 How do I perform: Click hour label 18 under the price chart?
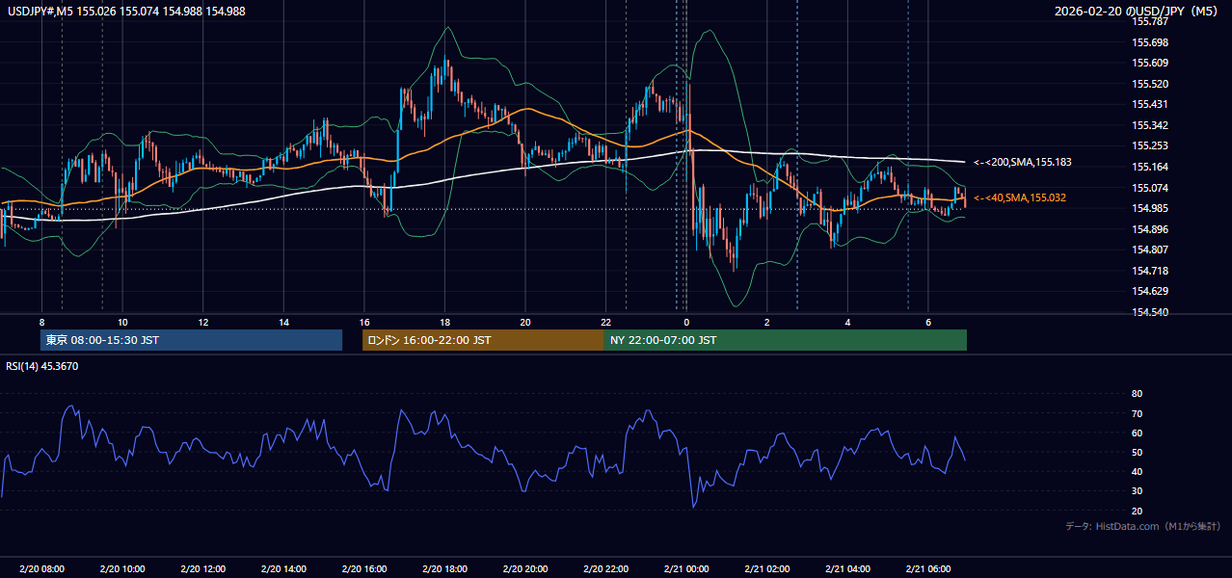(444, 322)
